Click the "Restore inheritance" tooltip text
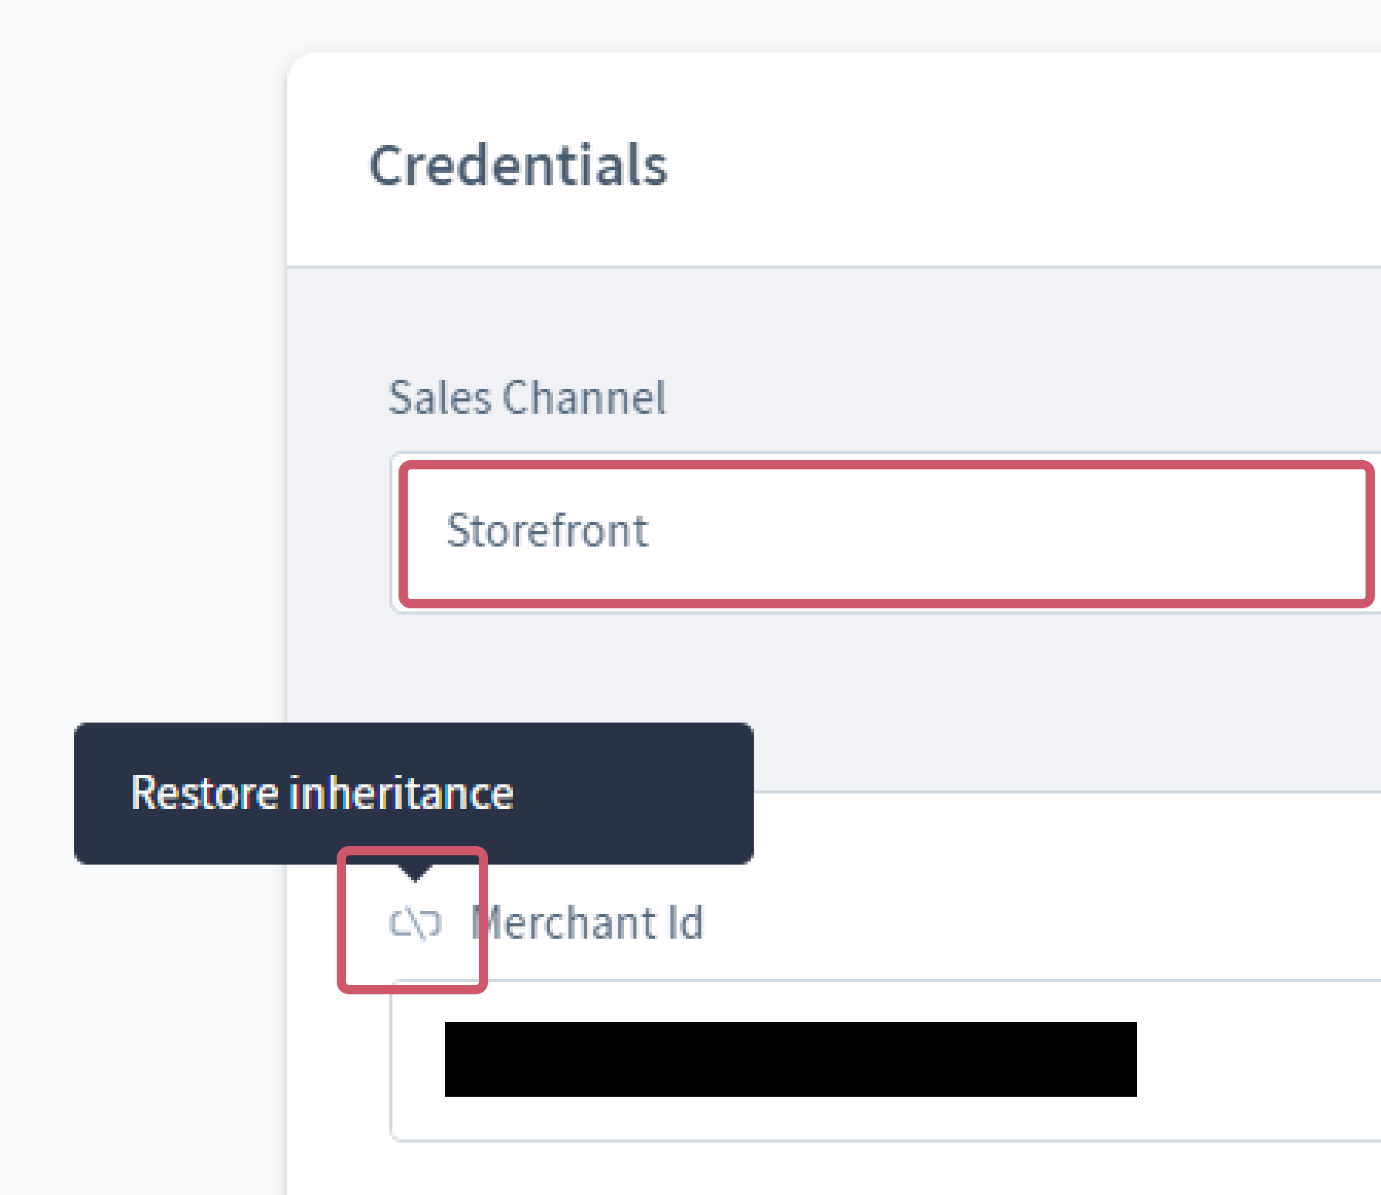This screenshot has height=1195, width=1381. point(322,793)
